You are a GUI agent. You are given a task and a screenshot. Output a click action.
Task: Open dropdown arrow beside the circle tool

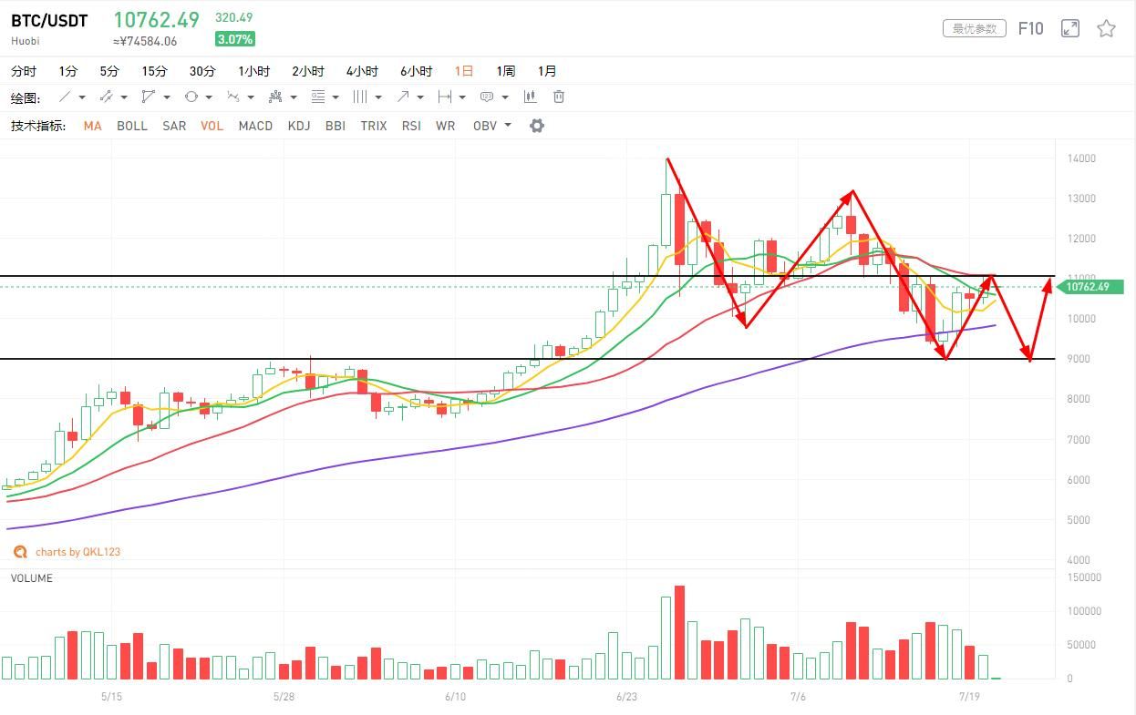(209, 97)
